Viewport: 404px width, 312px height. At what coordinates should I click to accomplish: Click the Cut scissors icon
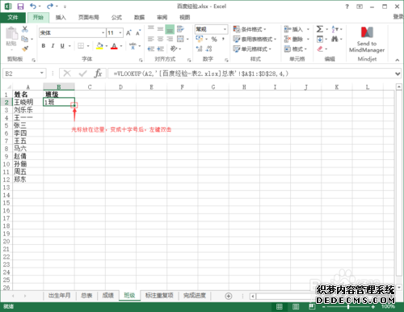(25, 29)
